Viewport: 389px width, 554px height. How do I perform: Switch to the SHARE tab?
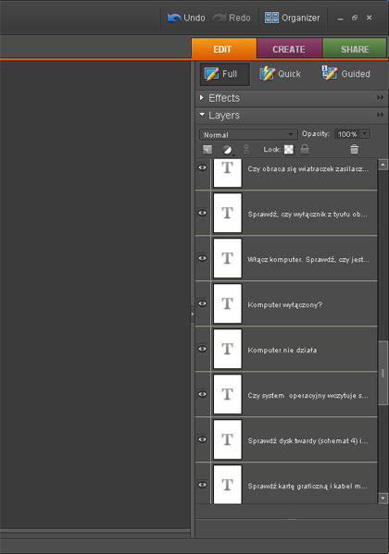(x=355, y=49)
